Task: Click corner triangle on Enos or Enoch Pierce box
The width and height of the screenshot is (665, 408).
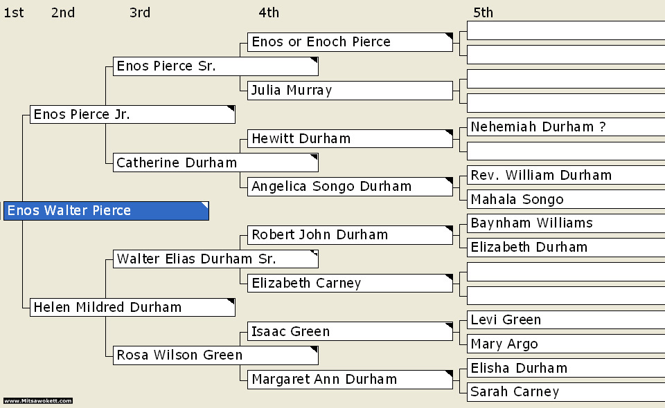Action: coord(449,36)
